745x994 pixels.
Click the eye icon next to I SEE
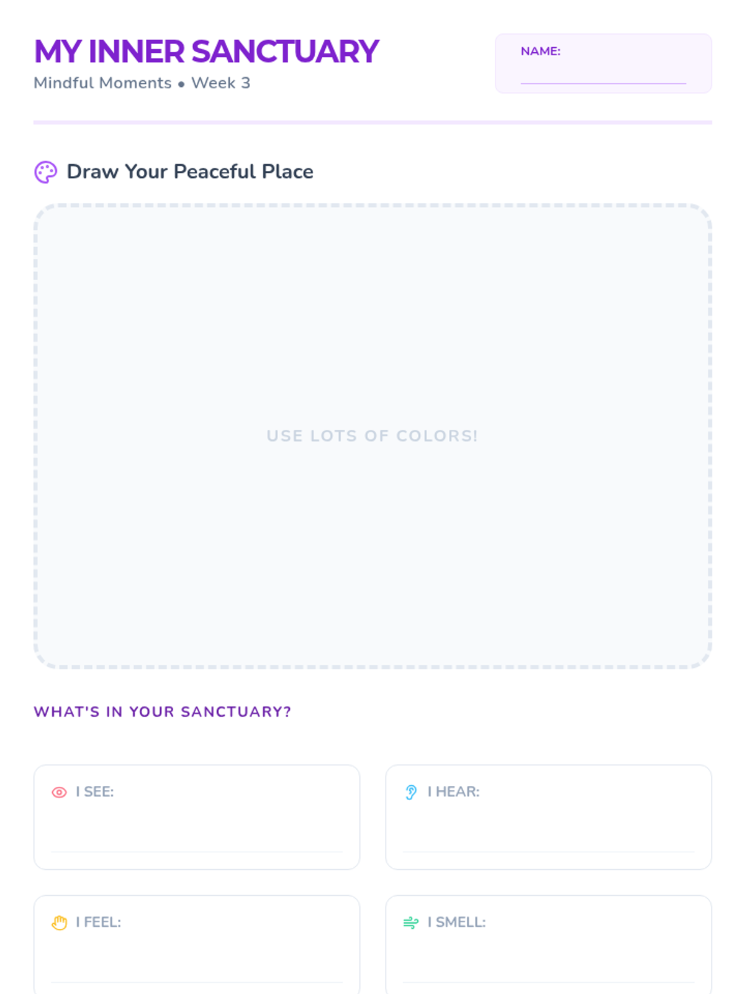(x=59, y=792)
